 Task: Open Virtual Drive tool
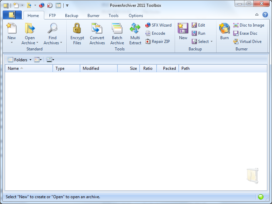[x=247, y=42]
